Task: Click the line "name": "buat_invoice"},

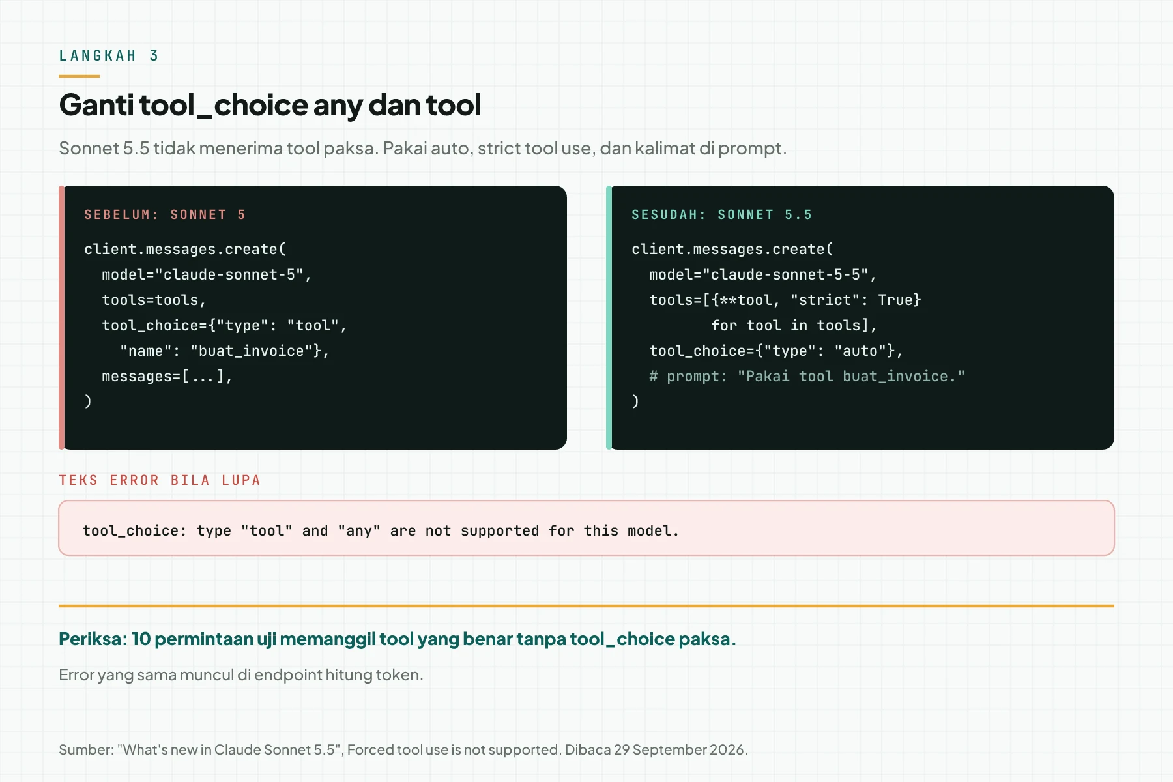Action: coord(225,351)
